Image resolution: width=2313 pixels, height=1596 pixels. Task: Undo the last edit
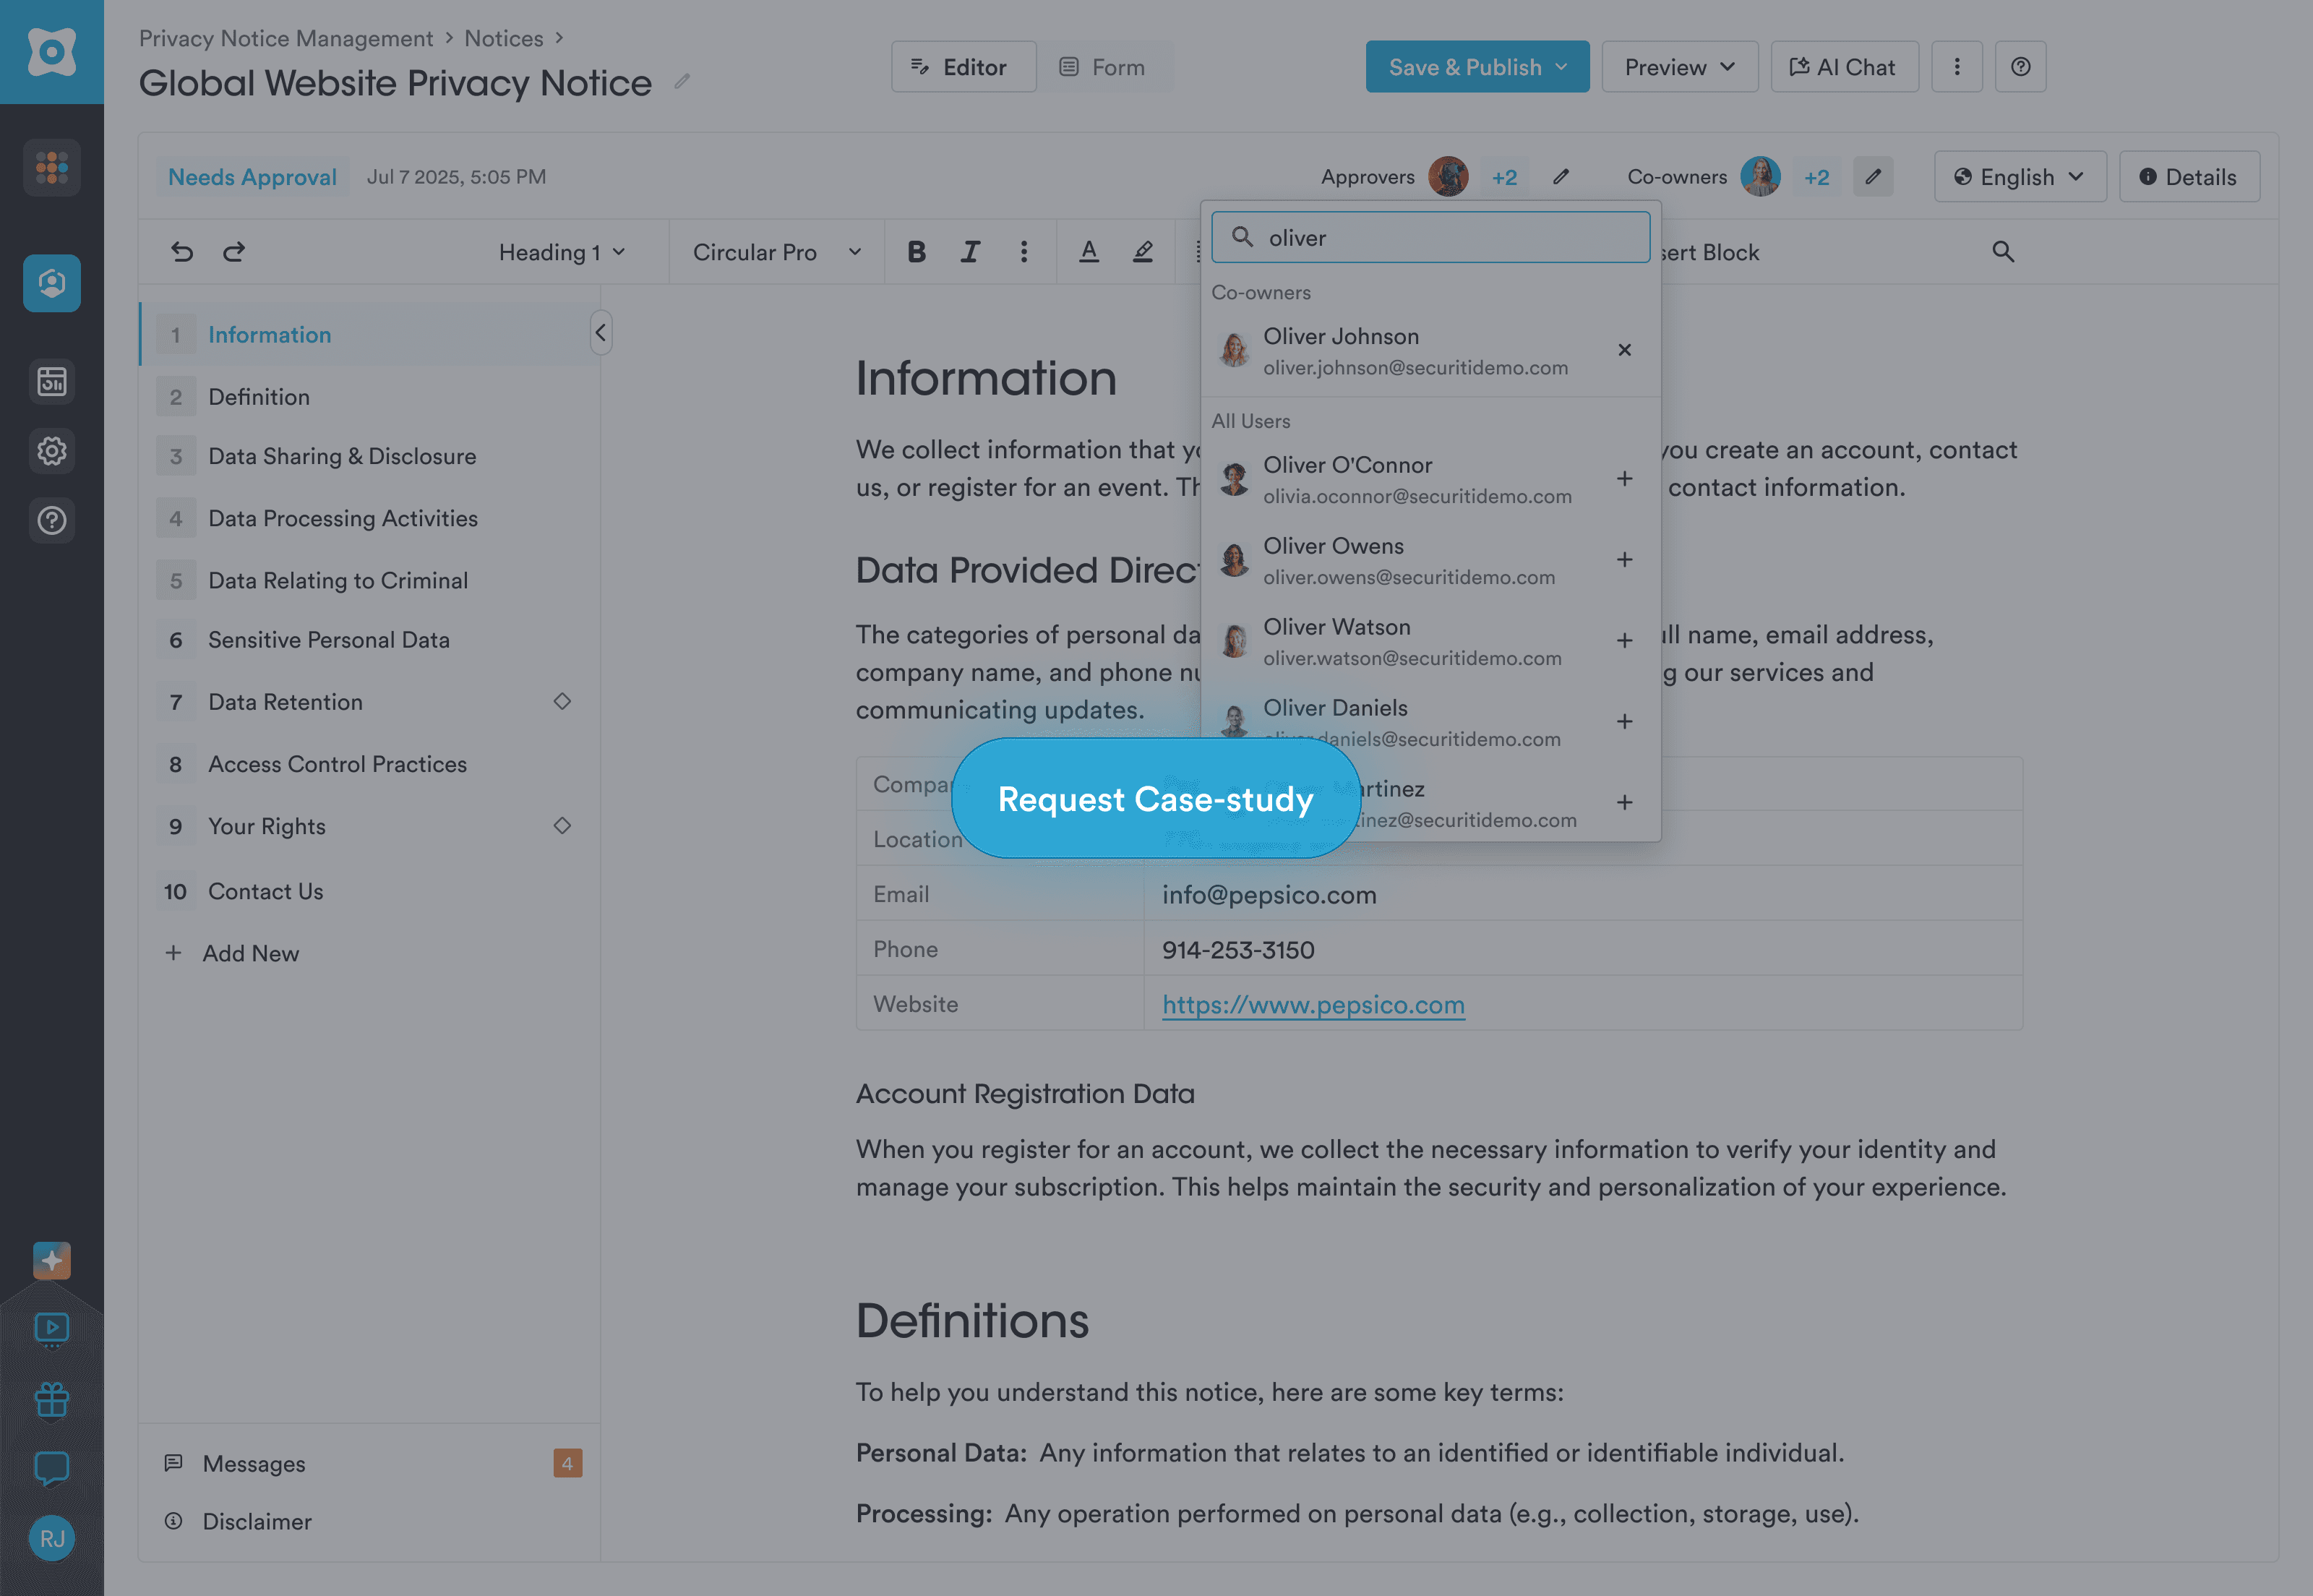pos(181,252)
